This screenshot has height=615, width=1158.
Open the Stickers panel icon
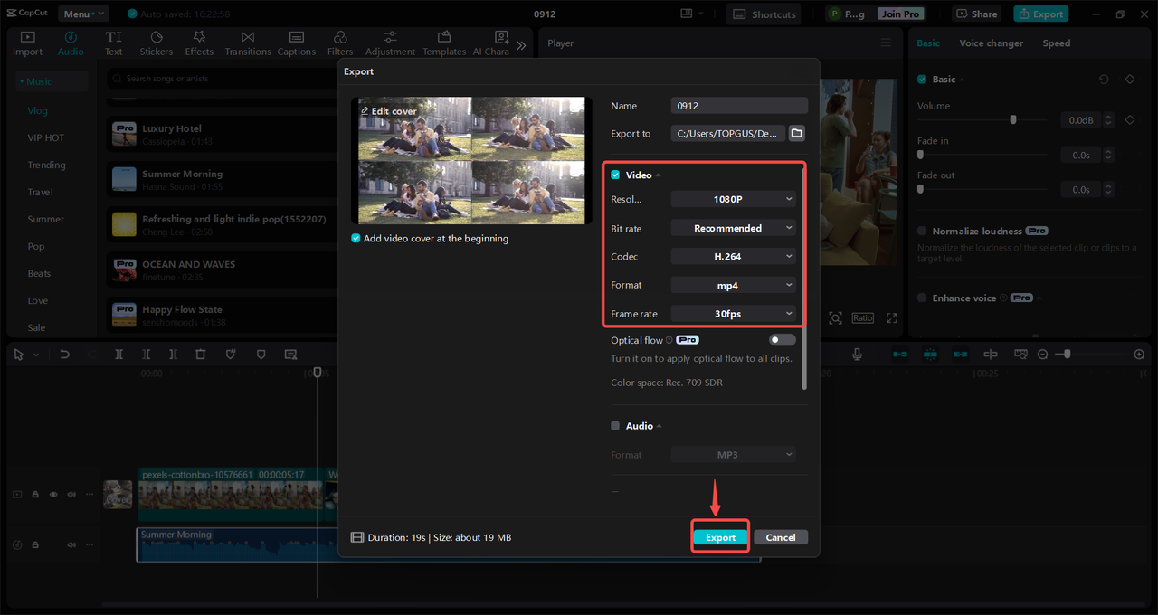click(156, 37)
